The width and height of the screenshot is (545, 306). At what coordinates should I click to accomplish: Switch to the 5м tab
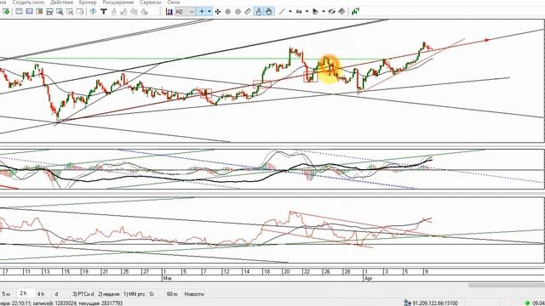click(x=6, y=294)
